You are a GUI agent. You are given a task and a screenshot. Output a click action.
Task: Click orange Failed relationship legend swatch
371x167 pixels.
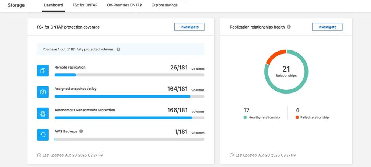tap(297, 117)
